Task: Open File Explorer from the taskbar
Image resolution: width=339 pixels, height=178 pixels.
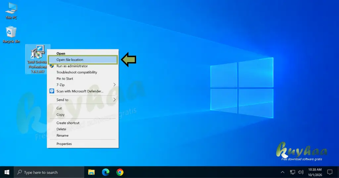Action: 91,172
